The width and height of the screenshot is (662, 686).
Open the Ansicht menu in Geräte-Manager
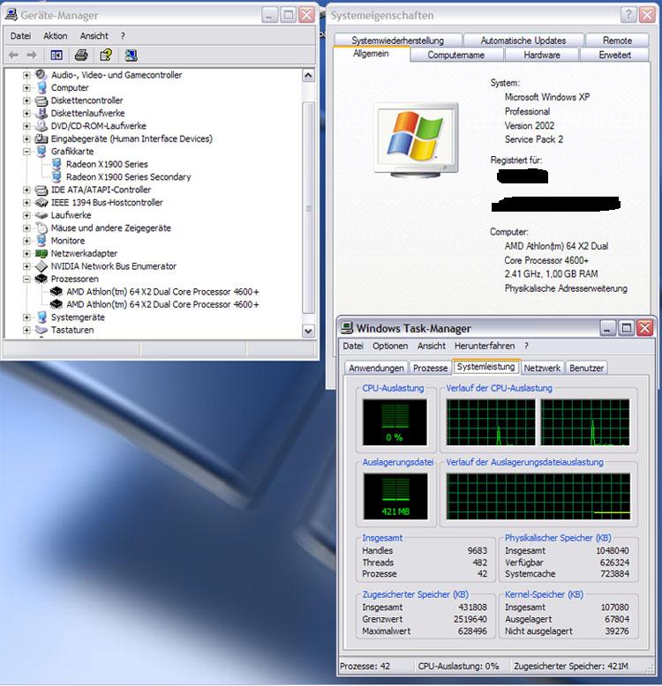tap(94, 36)
